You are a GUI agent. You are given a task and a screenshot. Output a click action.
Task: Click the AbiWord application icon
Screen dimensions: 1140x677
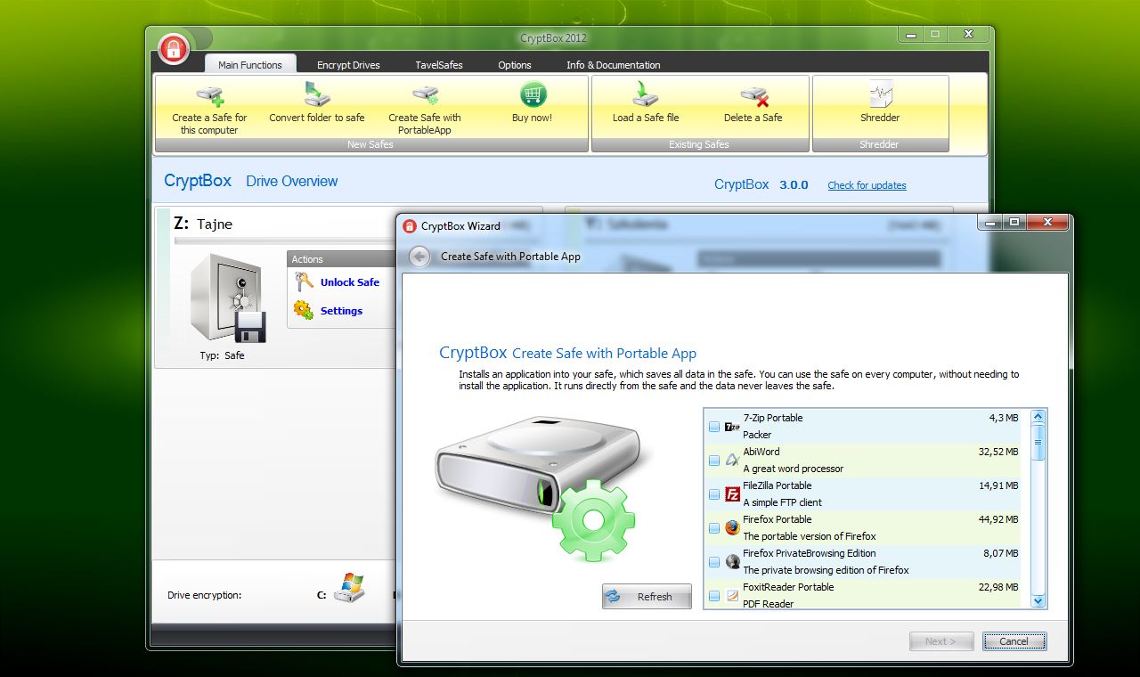[732, 461]
